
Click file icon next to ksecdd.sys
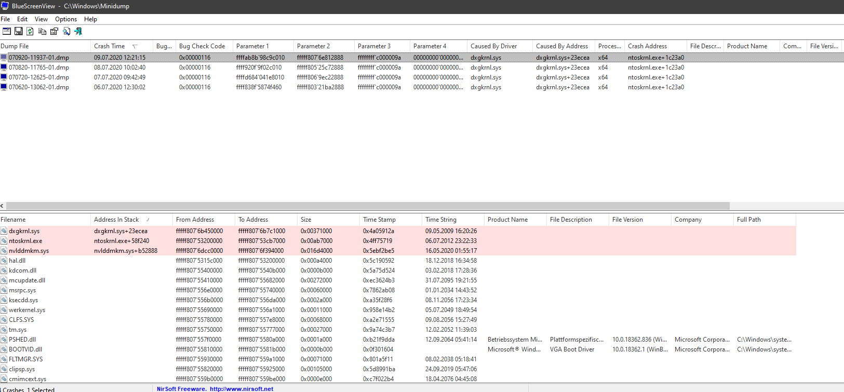(x=4, y=300)
